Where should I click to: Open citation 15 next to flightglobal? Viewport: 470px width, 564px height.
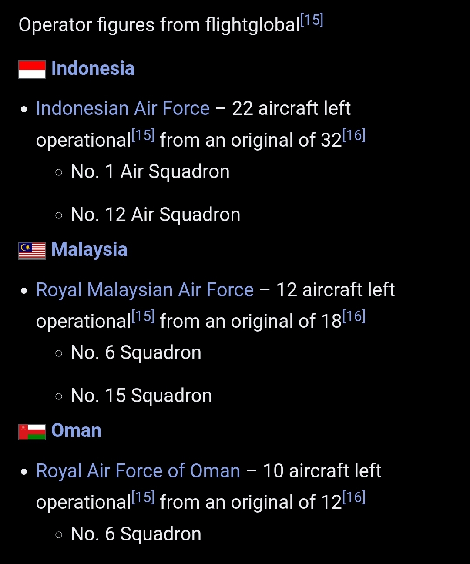[x=312, y=20]
